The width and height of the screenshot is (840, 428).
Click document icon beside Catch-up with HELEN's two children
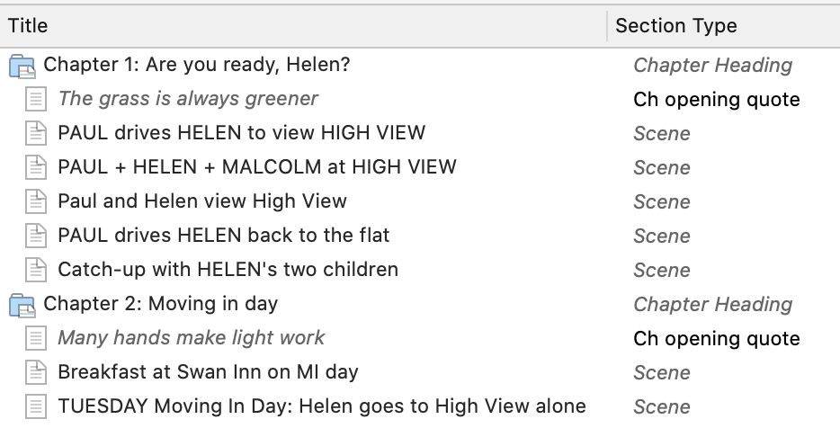point(36,270)
